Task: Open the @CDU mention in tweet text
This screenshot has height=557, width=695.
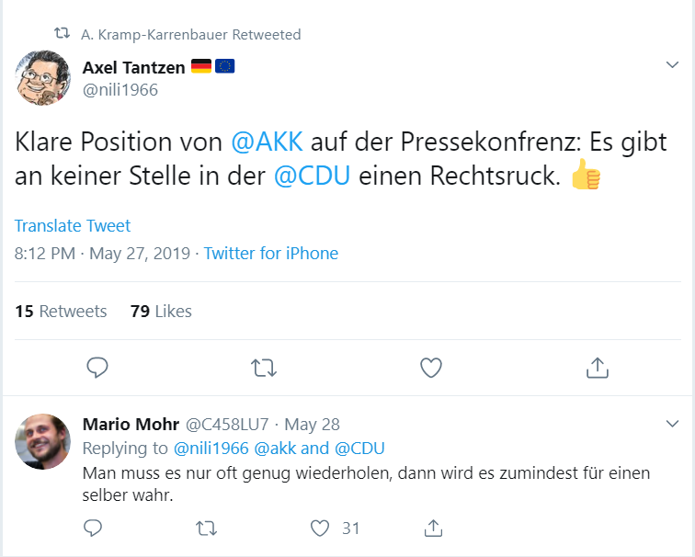Action: click(312, 176)
